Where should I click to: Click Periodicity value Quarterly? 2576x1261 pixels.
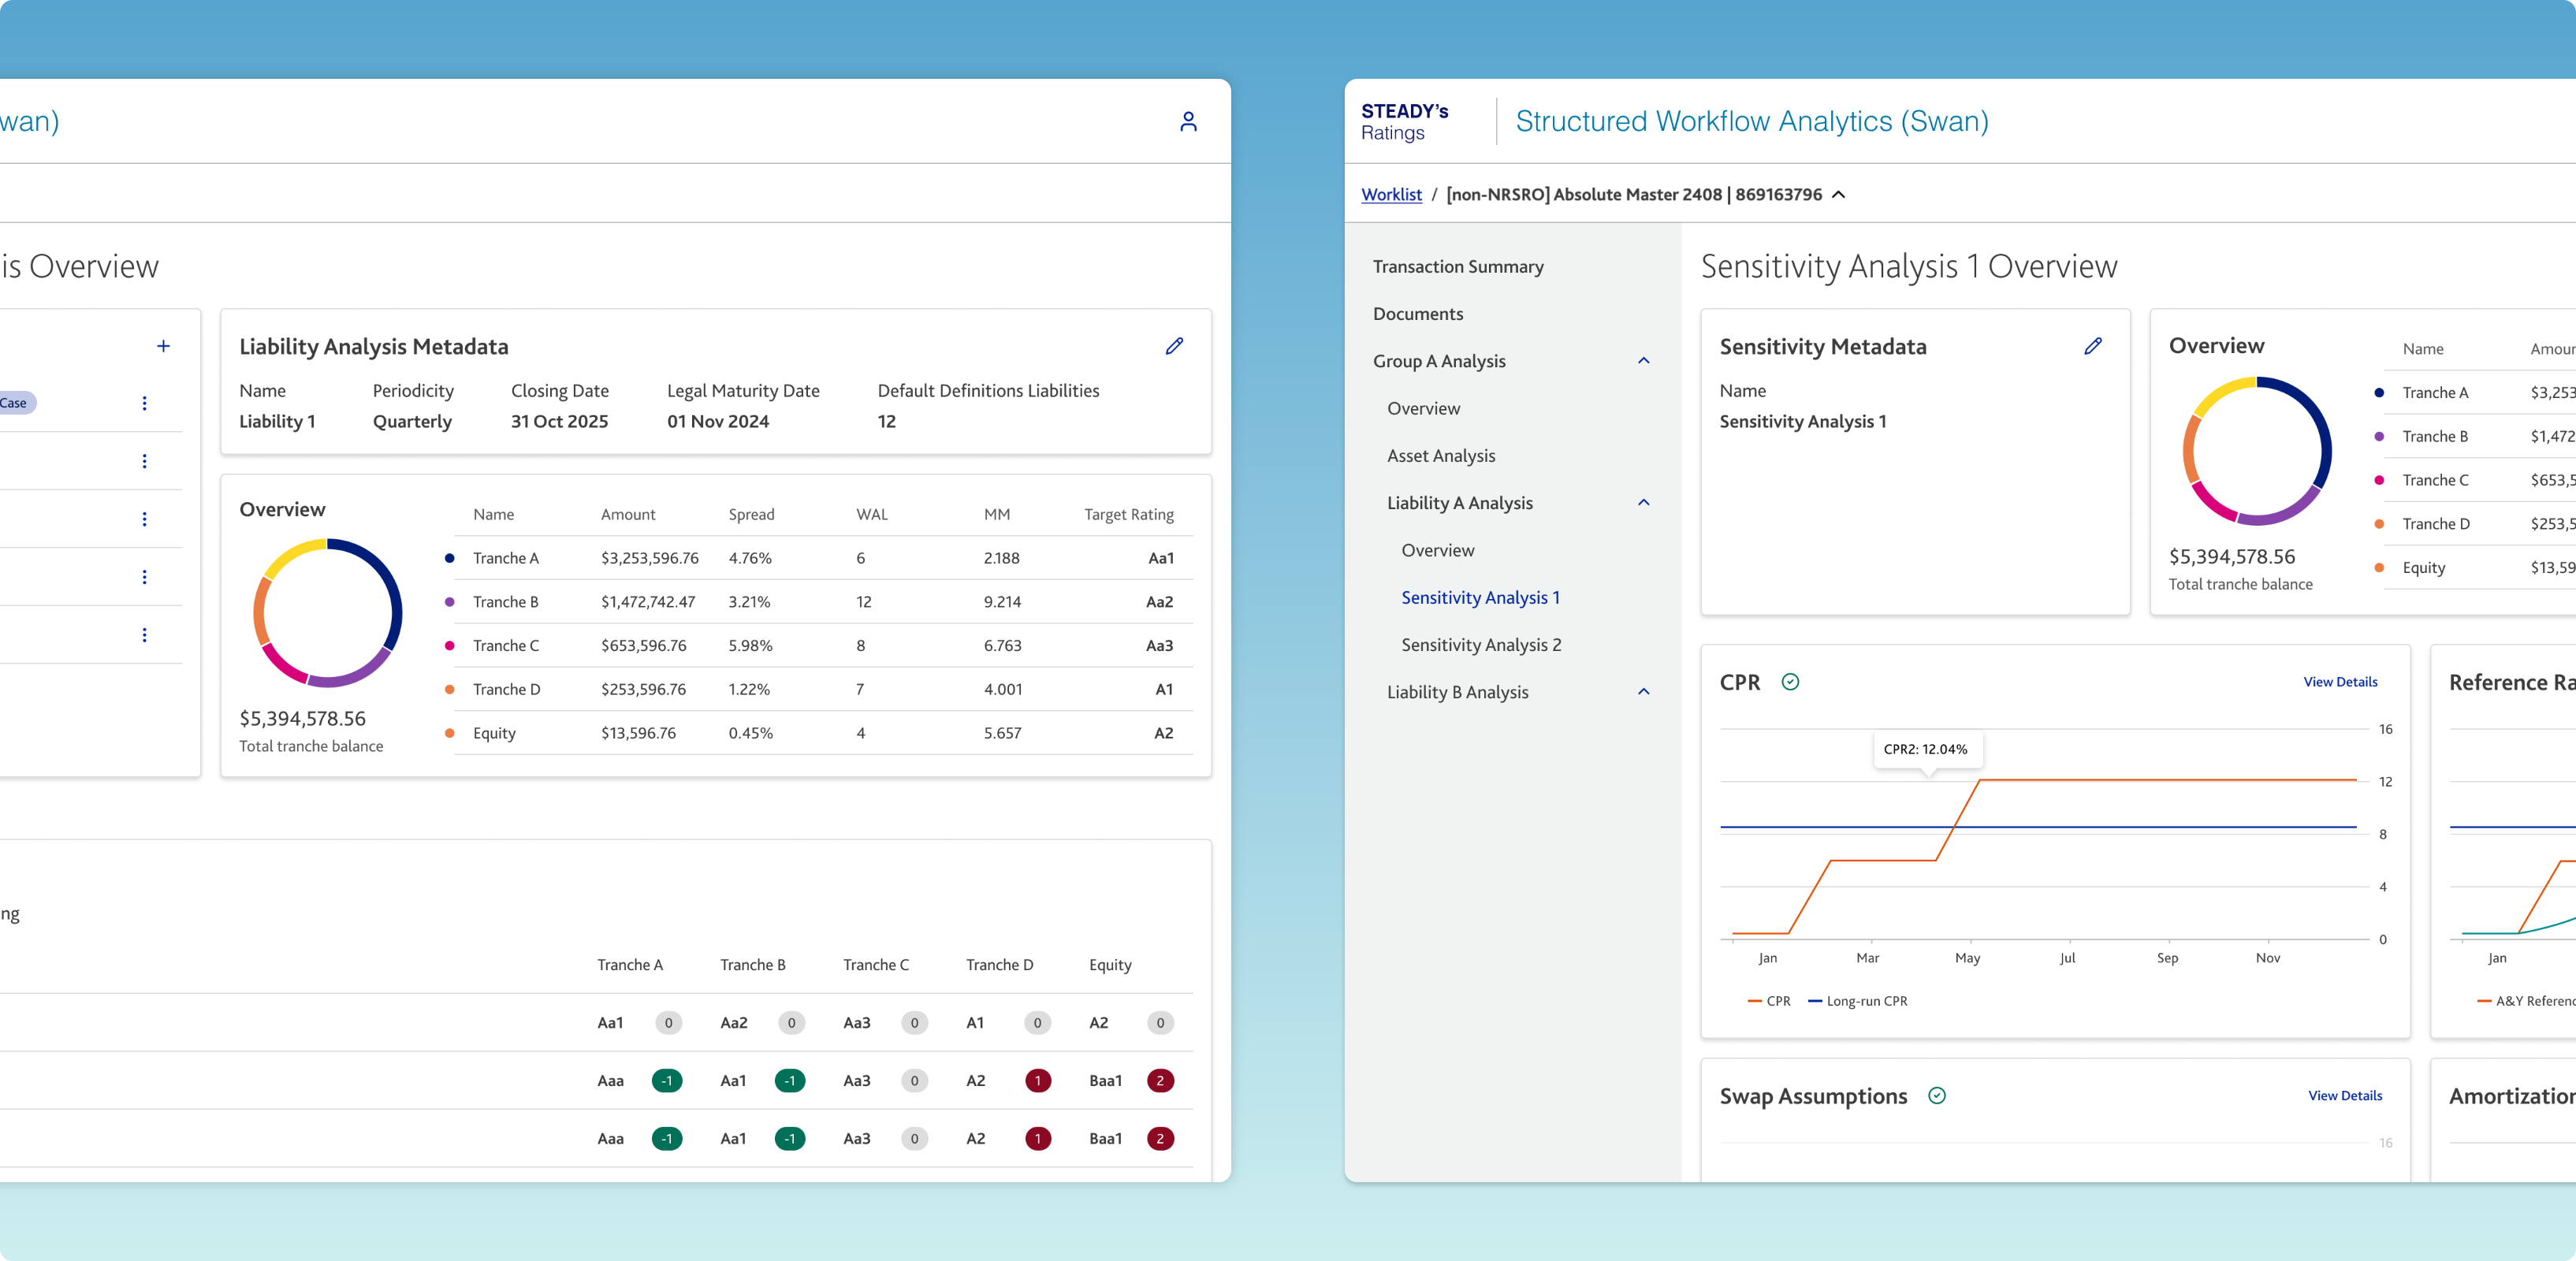click(x=412, y=422)
